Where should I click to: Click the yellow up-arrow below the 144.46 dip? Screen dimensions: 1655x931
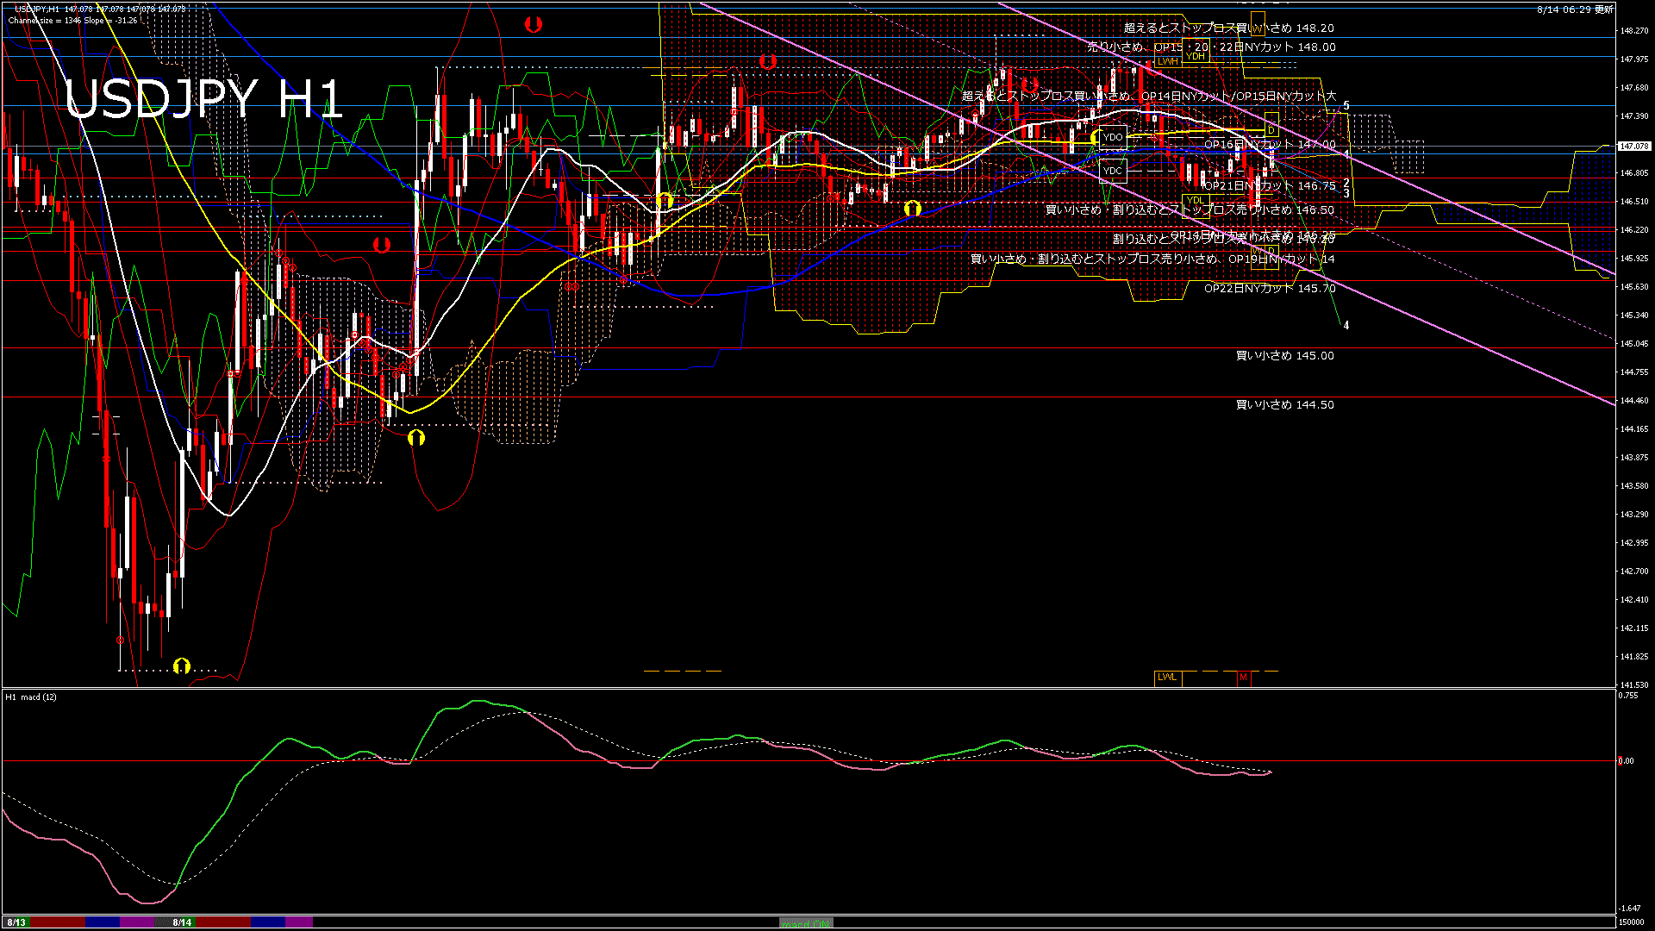[415, 438]
